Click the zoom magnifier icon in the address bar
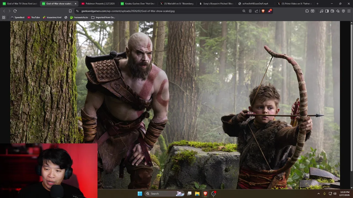 tap(244, 11)
